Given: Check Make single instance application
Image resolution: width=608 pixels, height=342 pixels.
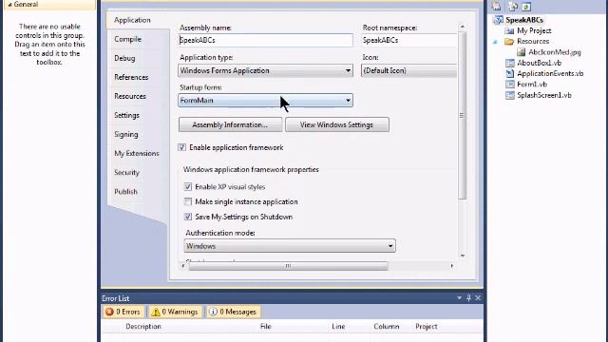Looking at the screenshot, I should [x=188, y=201].
